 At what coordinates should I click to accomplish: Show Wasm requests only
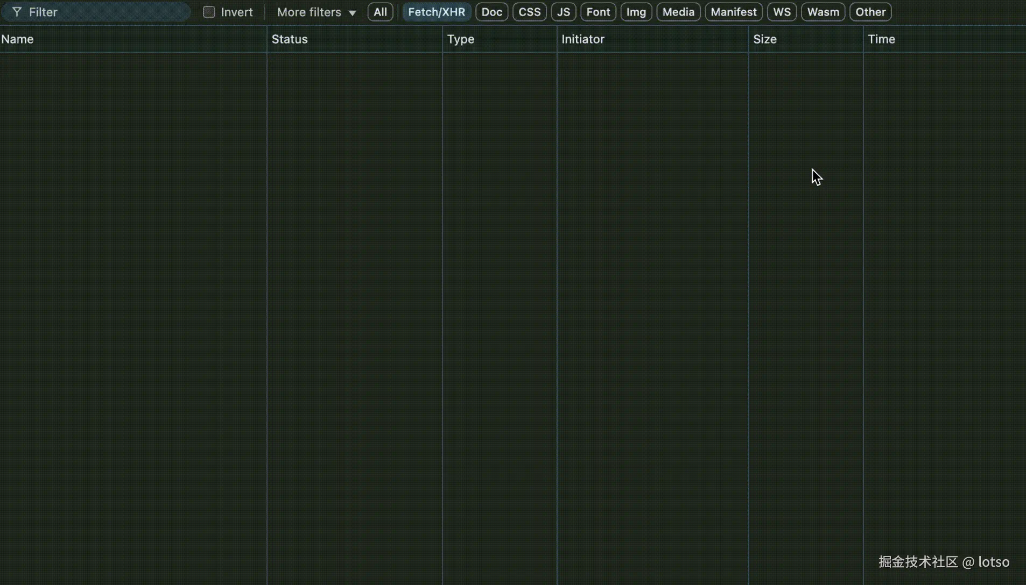point(822,12)
